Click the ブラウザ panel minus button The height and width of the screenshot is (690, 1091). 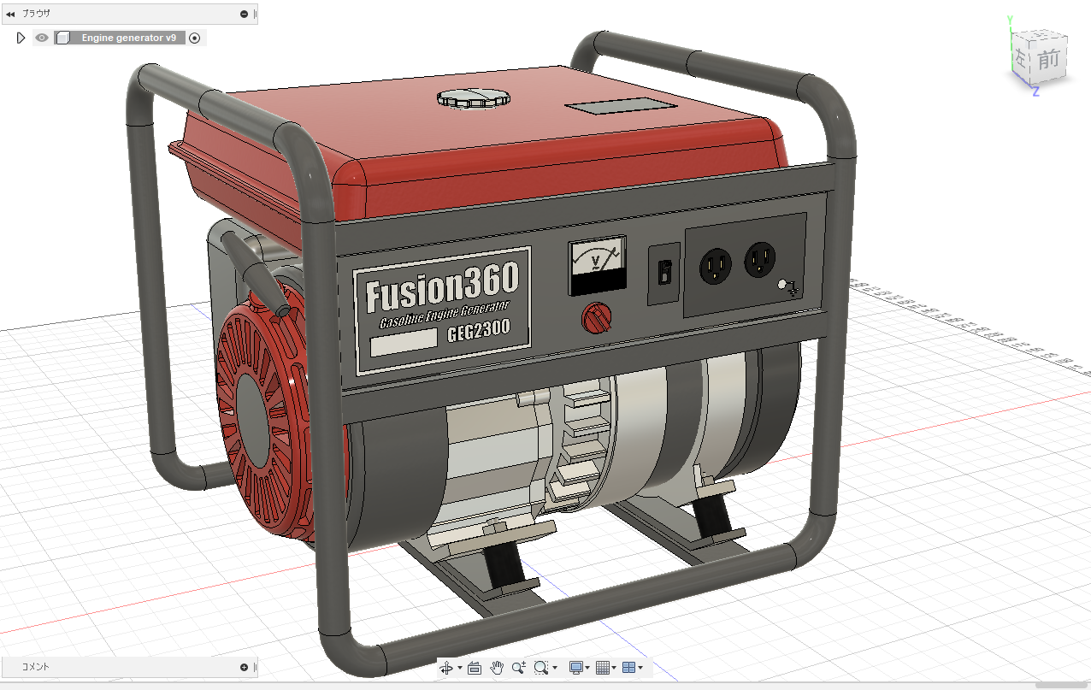(244, 14)
